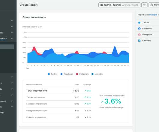Click the date range 12/1/19 - 12/31/19 button
The width and height of the screenshot is (159, 132).
[119, 5]
